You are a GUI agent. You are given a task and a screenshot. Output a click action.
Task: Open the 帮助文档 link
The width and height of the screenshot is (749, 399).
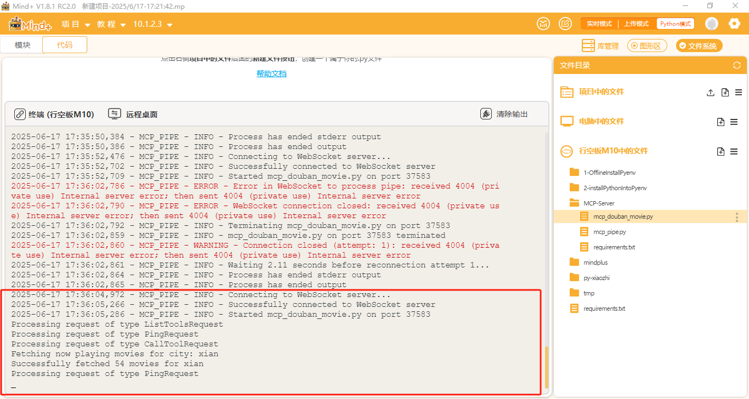click(x=271, y=73)
